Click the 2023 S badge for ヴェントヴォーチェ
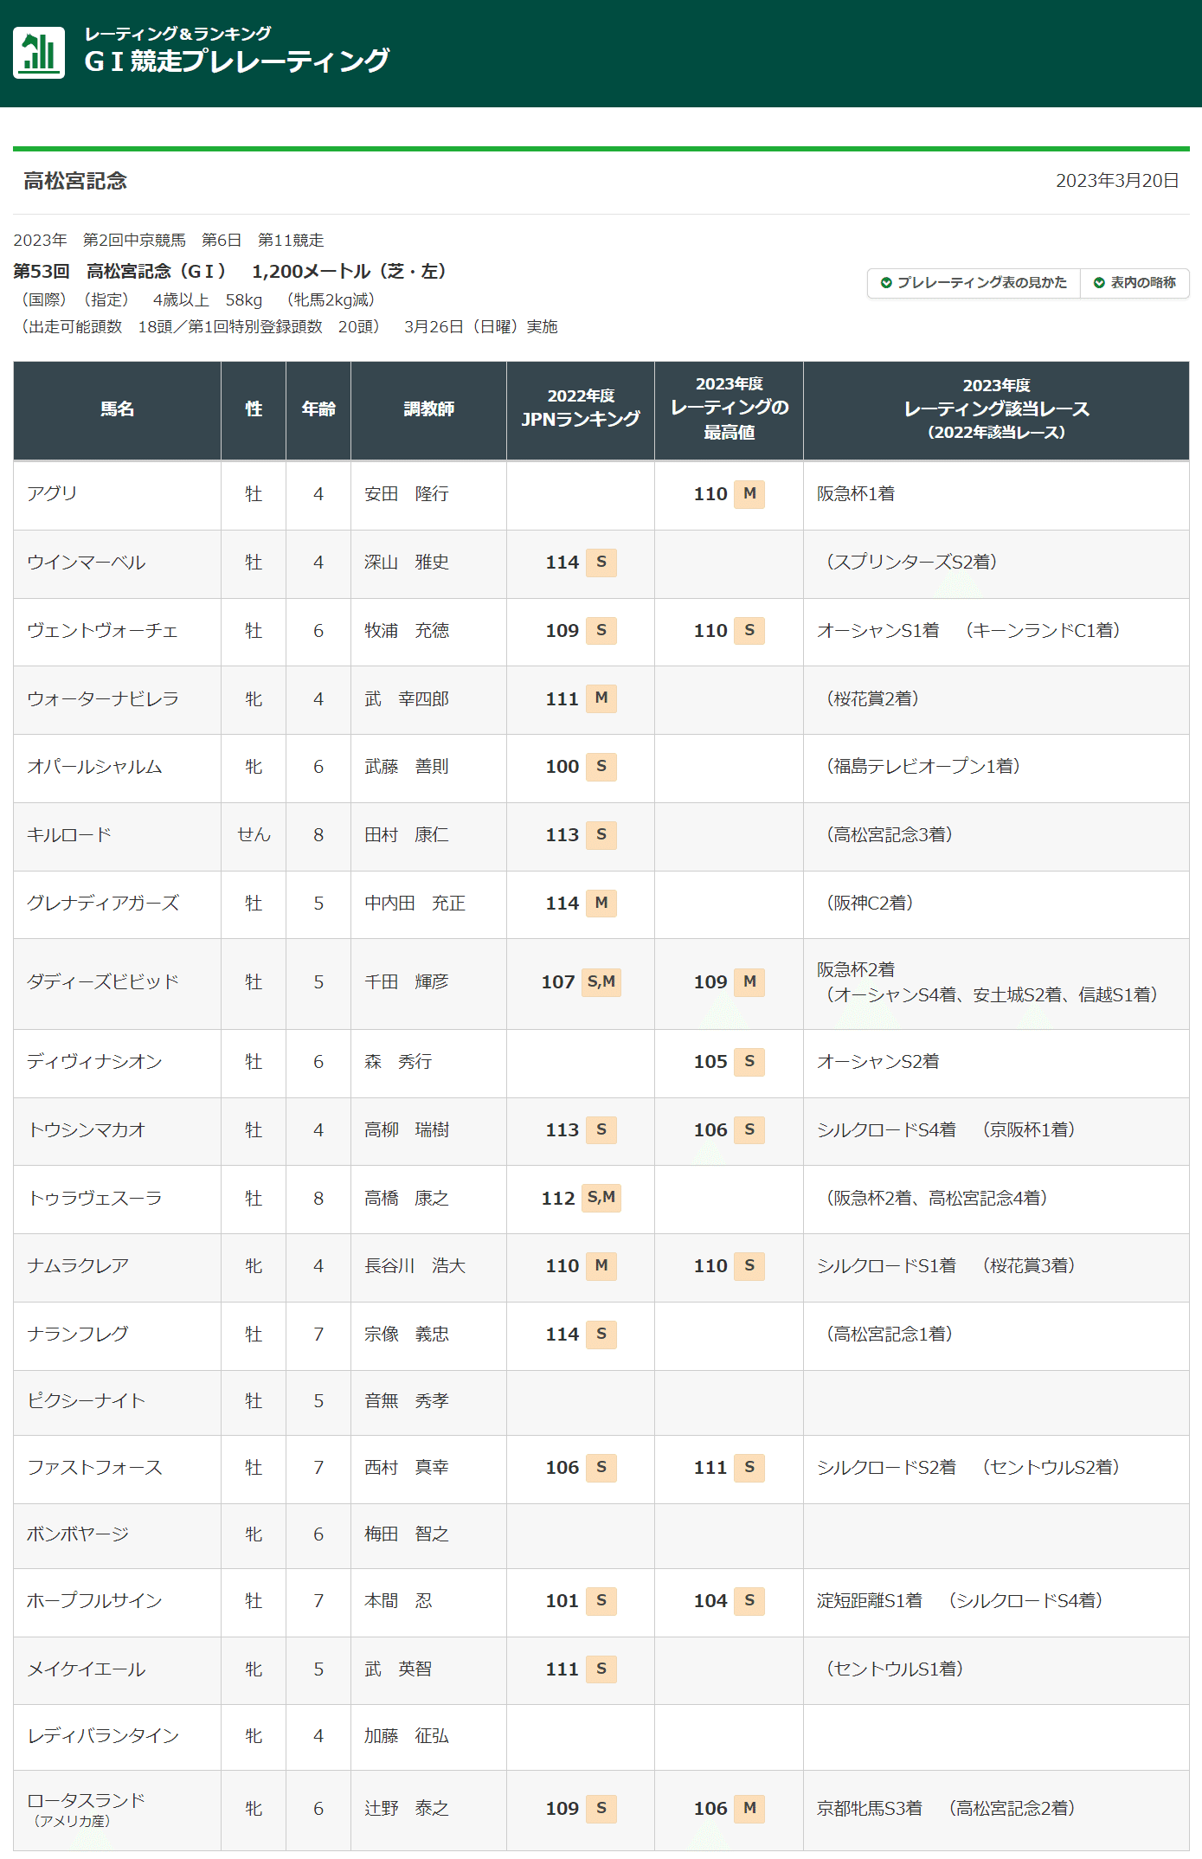This screenshot has width=1202, height=1859. coord(749,630)
